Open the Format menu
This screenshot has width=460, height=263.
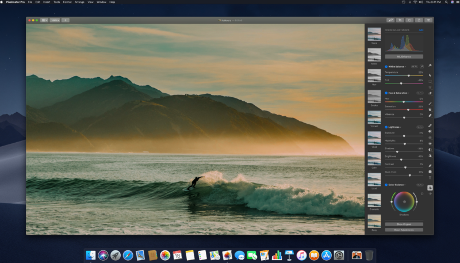tap(67, 2)
